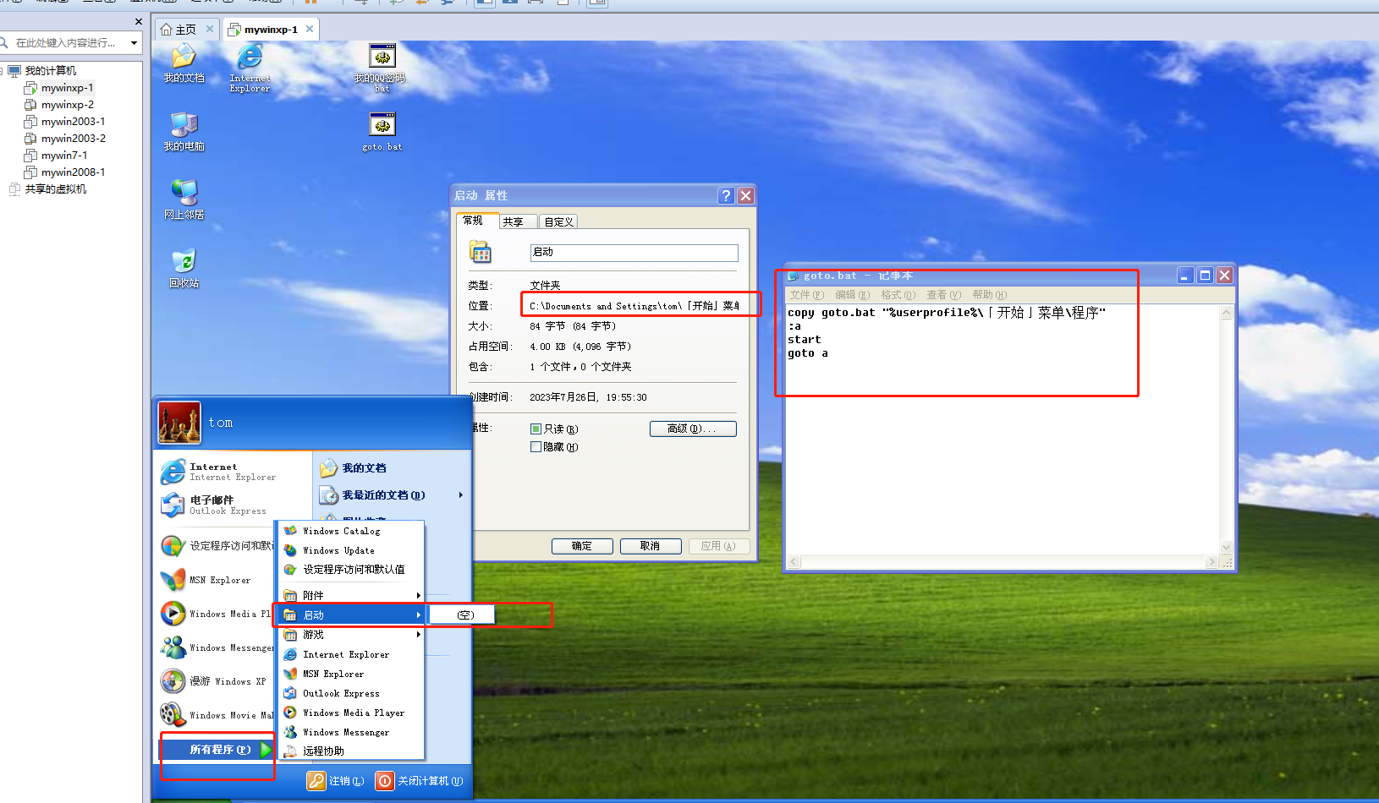Screen dimensions: 1379x803
Task: Click tom user picture in Start menu
Action: (179, 423)
